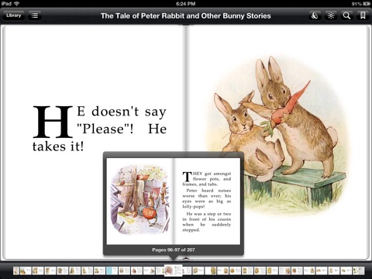The image size is (372, 279).
Task: Tap "Peter heard noises" in the preview
Action: pyautogui.click(x=208, y=191)
